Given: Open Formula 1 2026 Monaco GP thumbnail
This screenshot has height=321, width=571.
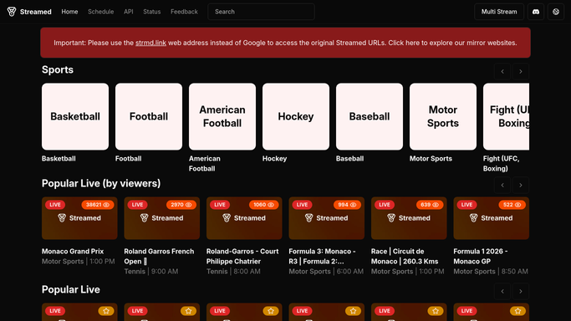Looking at the screenshot, I should coord(491,218).
